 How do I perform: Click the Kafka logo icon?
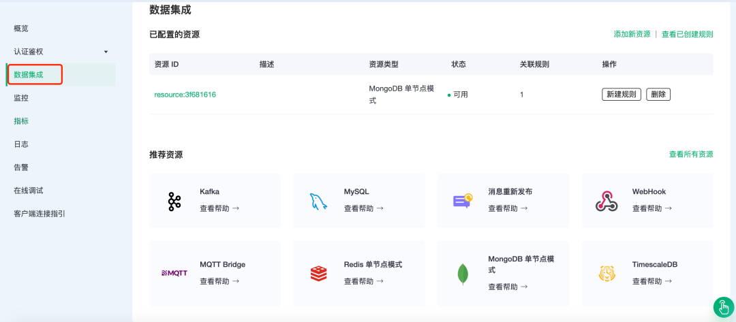174,202
